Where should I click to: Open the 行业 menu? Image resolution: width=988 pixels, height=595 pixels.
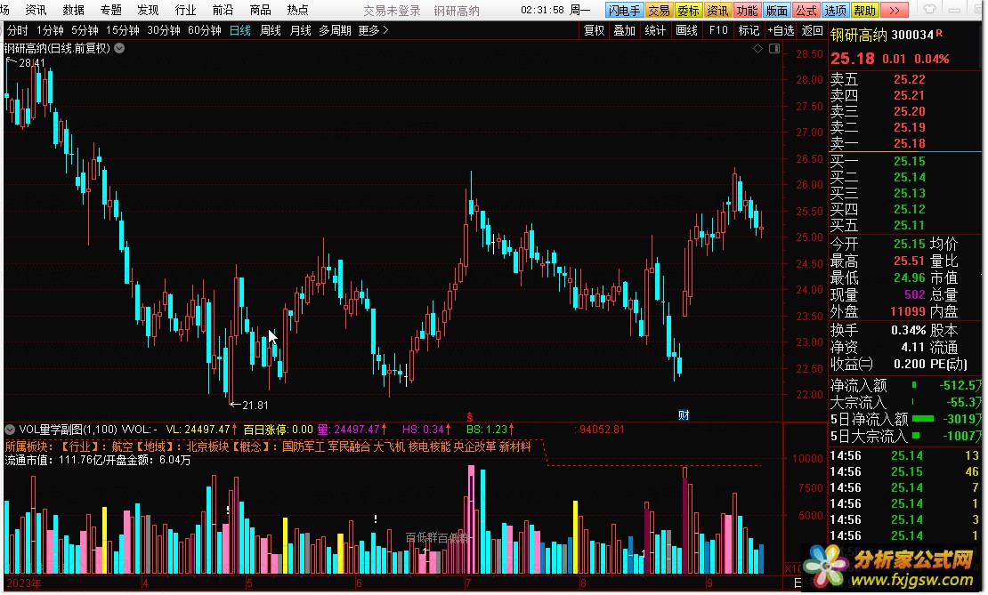pyautogui.click(x=185, y=10)
